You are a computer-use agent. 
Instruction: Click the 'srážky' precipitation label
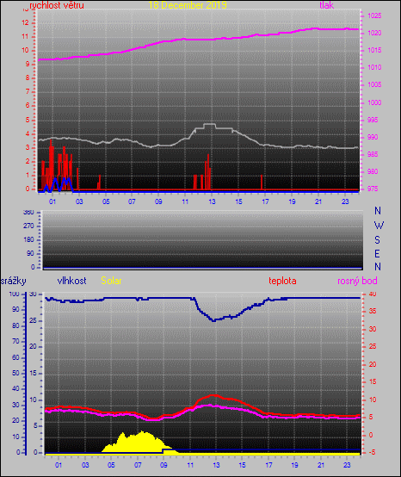click(x=13, y=281)
